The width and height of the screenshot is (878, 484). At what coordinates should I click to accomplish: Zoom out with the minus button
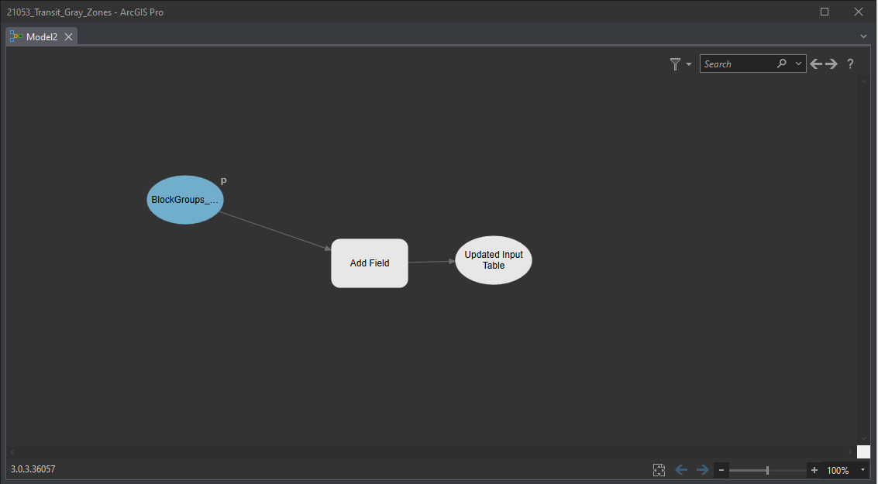721,470
